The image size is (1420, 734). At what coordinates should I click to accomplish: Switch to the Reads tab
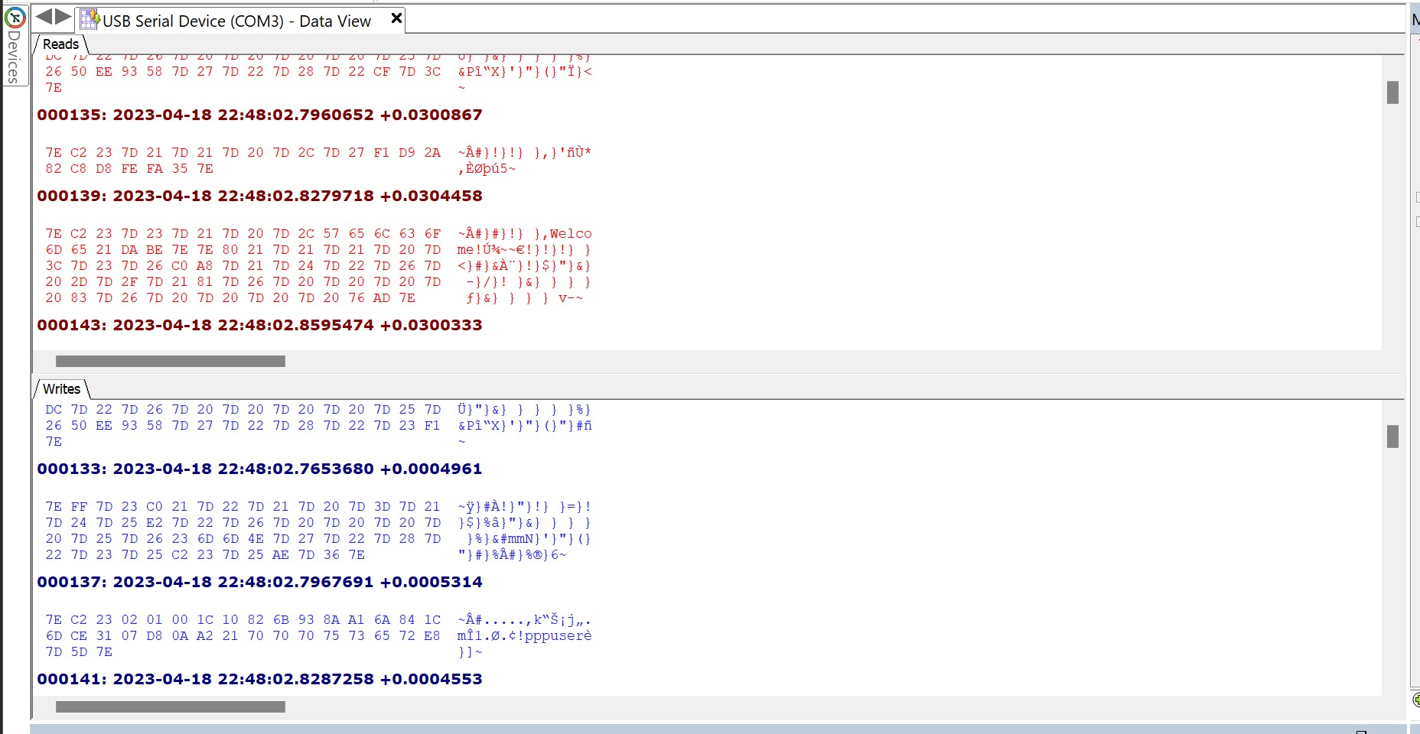pos(60,44)
